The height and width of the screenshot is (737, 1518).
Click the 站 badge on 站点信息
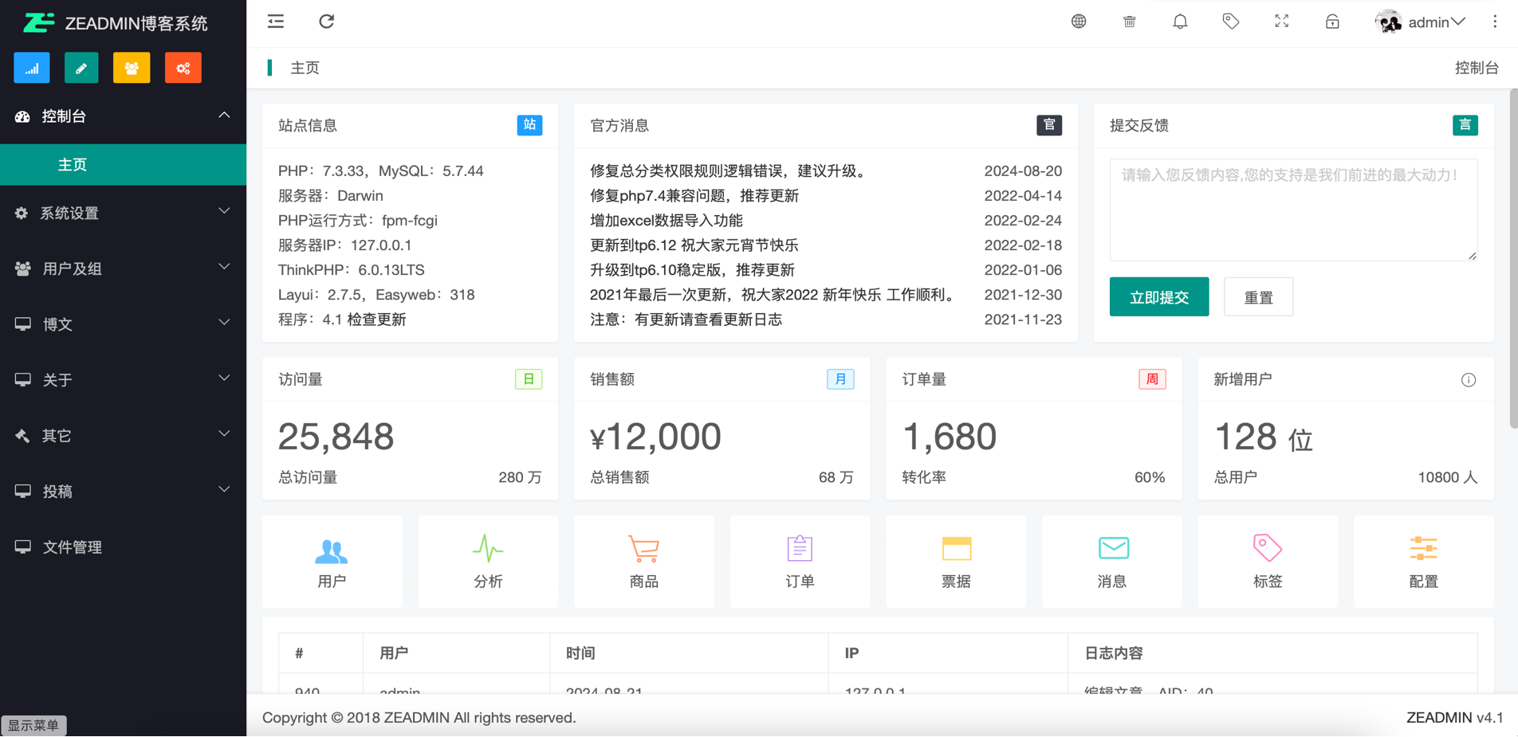(x=529, y=125)
